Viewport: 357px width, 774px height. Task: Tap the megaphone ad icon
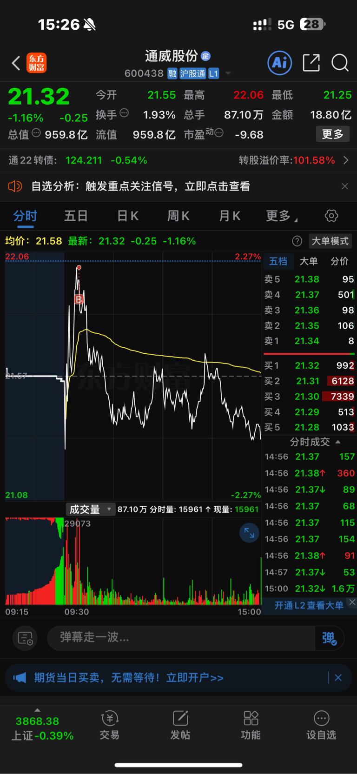[x=20, y=678]
